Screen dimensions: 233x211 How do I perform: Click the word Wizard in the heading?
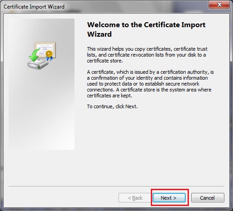tap(99, 34)
